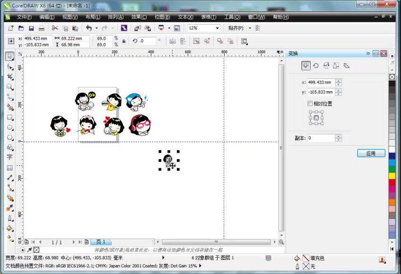Pick the green swatch in color palette

(392, 169)
